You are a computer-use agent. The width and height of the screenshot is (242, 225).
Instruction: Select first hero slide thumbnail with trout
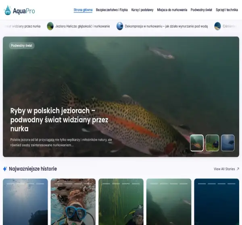[197, 143]
